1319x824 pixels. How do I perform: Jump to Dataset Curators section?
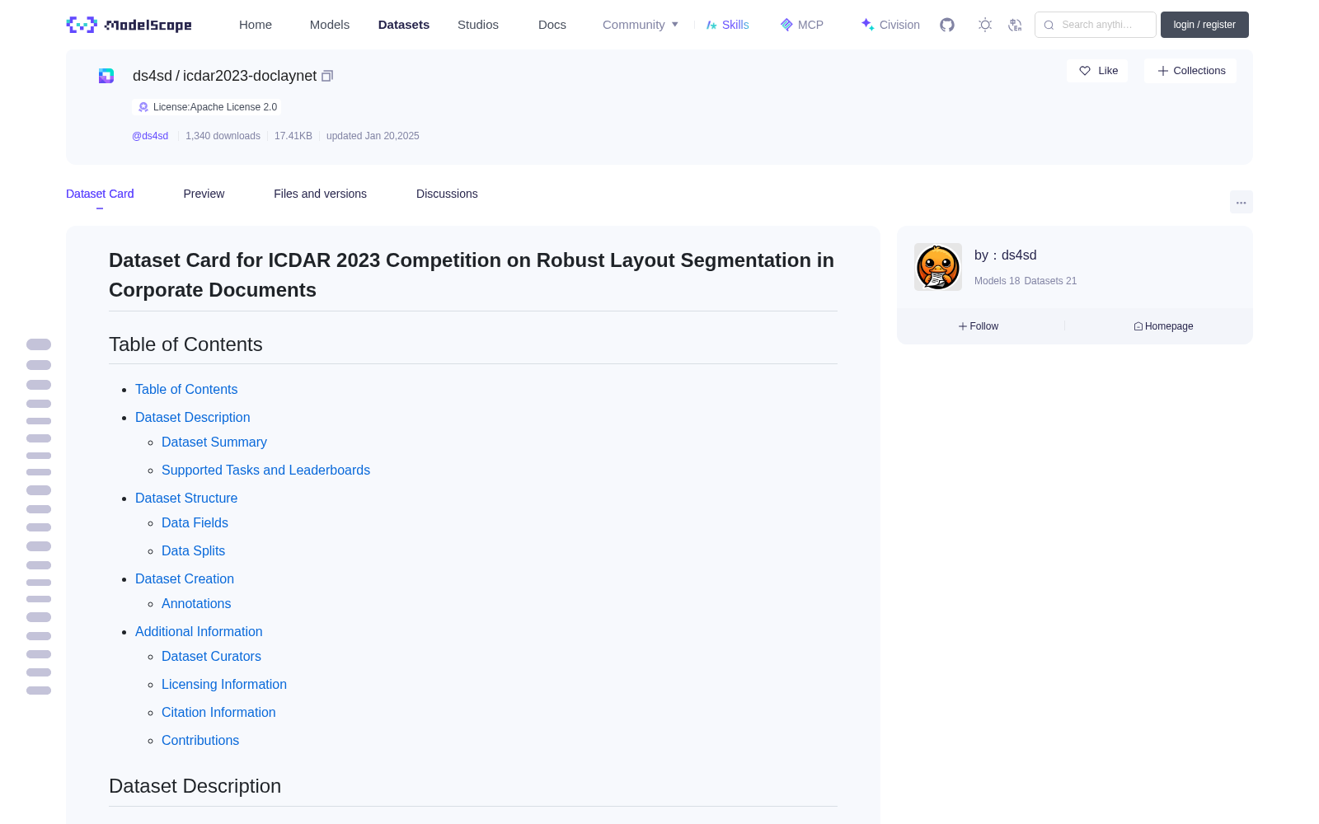pyautogui.click(x=211, y=657)
